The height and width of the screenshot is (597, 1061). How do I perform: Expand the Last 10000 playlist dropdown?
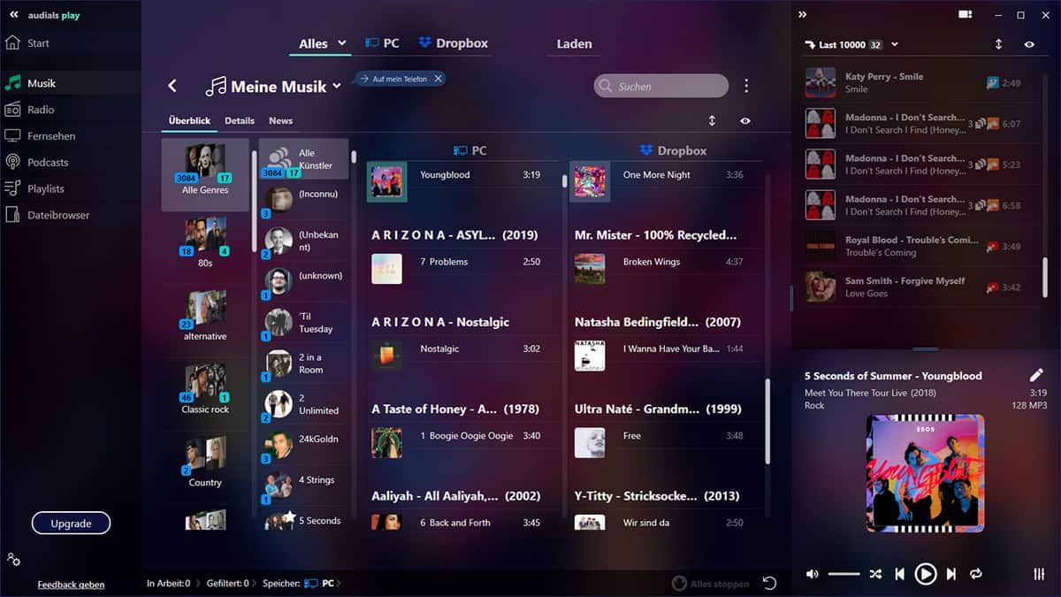[895, 44]
